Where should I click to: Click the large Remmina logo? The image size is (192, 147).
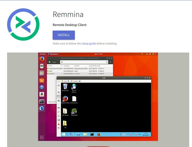pos(23,24)
